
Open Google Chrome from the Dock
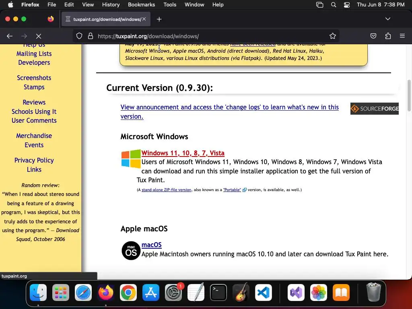point(128,293)
